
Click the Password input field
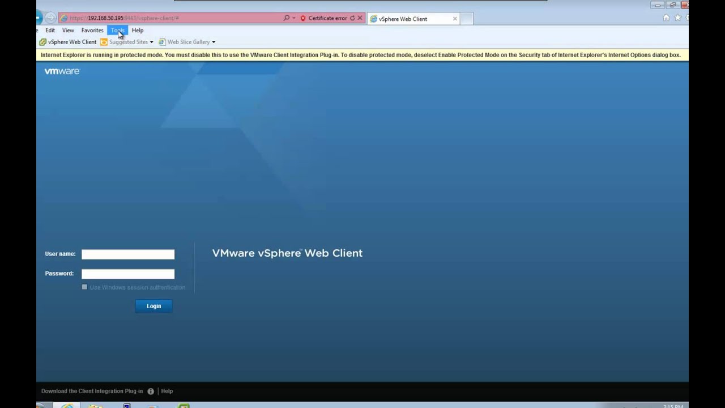click(128, 274)
